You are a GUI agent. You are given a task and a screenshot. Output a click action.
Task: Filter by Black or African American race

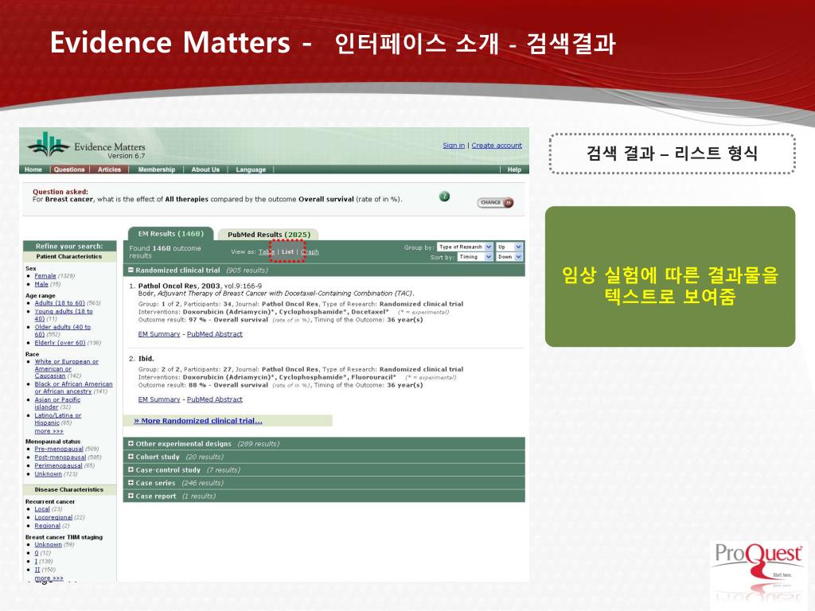coord(73,387)
